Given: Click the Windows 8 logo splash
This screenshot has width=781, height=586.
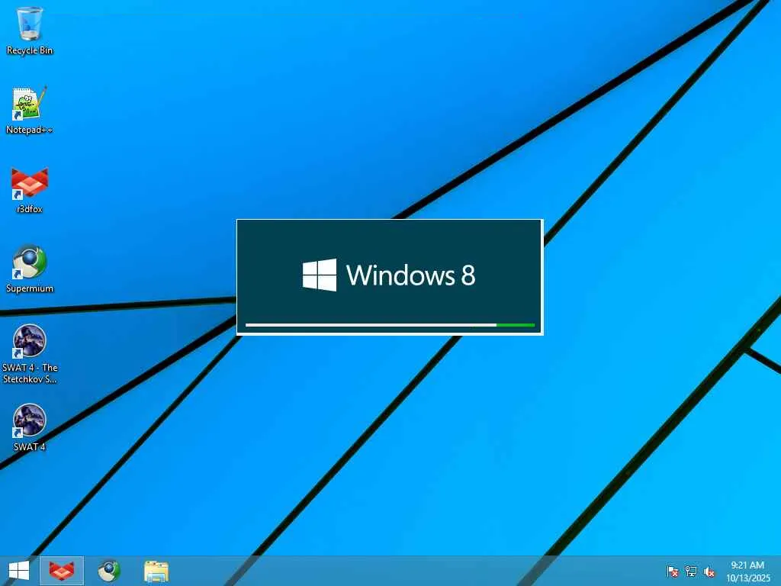Looking at the screenshot, I should point(389,275).
